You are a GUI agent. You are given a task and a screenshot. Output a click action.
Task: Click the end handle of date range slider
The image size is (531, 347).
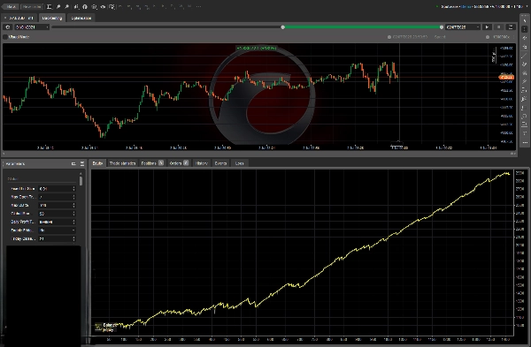pos(442,27)
